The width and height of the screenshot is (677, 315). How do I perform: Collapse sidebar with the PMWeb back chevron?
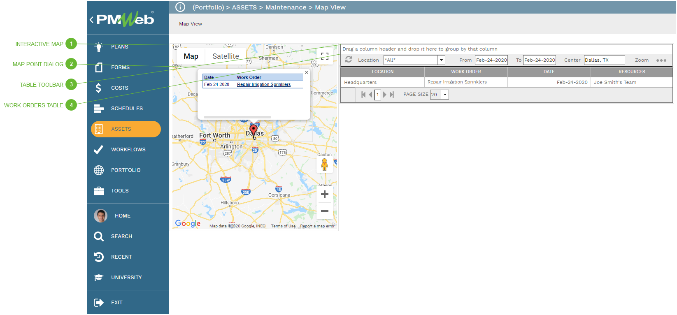click(x=91, y=19)
